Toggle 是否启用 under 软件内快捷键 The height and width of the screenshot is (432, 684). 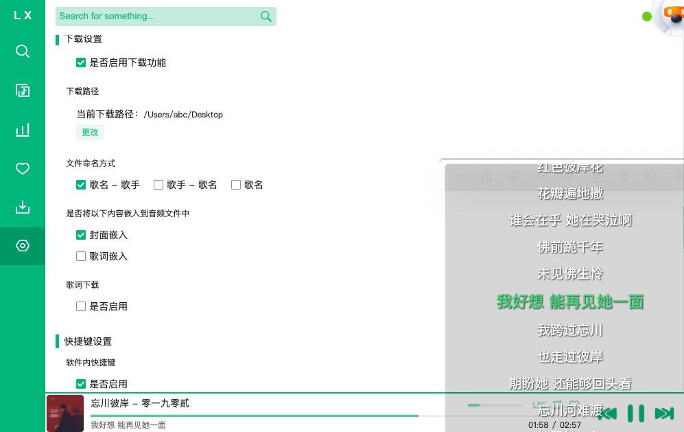click(81, 384)
